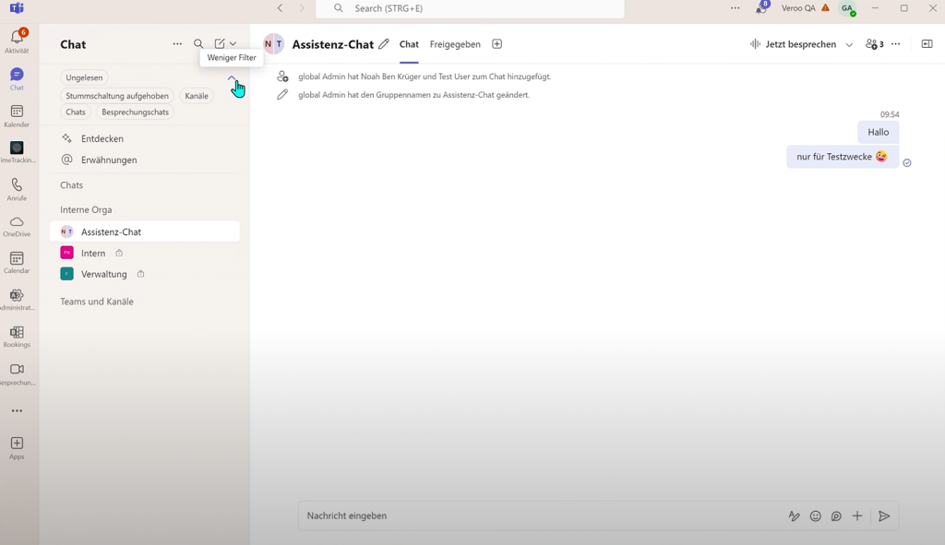Open settings and more ellipsis in title bar
Viewport: 945px width, 545px height.
[x=736, y=7]
